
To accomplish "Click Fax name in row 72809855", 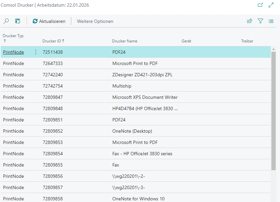I will pos(116,165).
